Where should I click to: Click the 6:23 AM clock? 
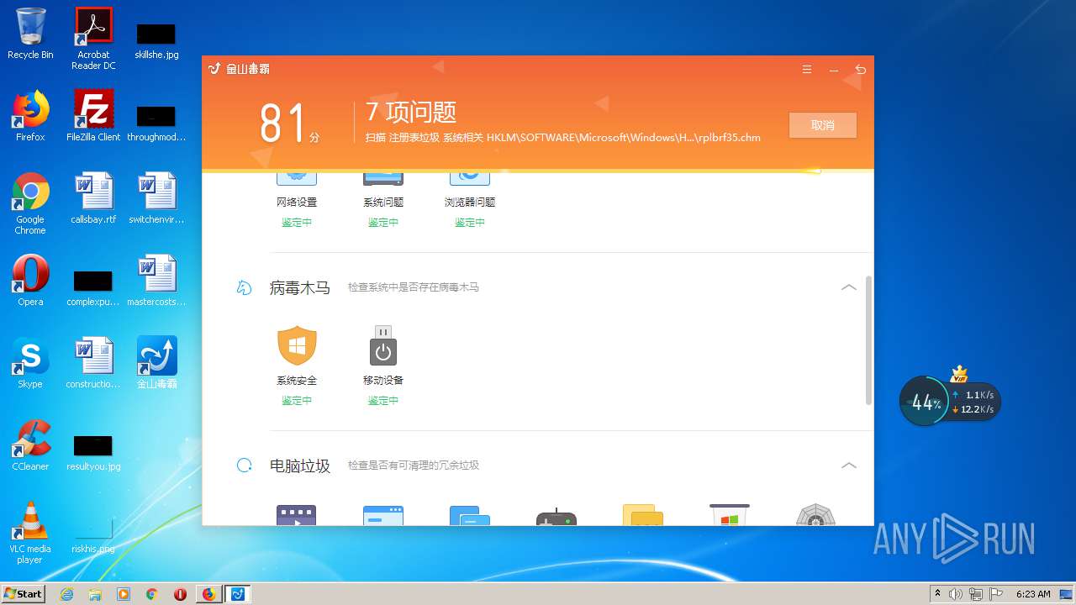(1033, 594)
